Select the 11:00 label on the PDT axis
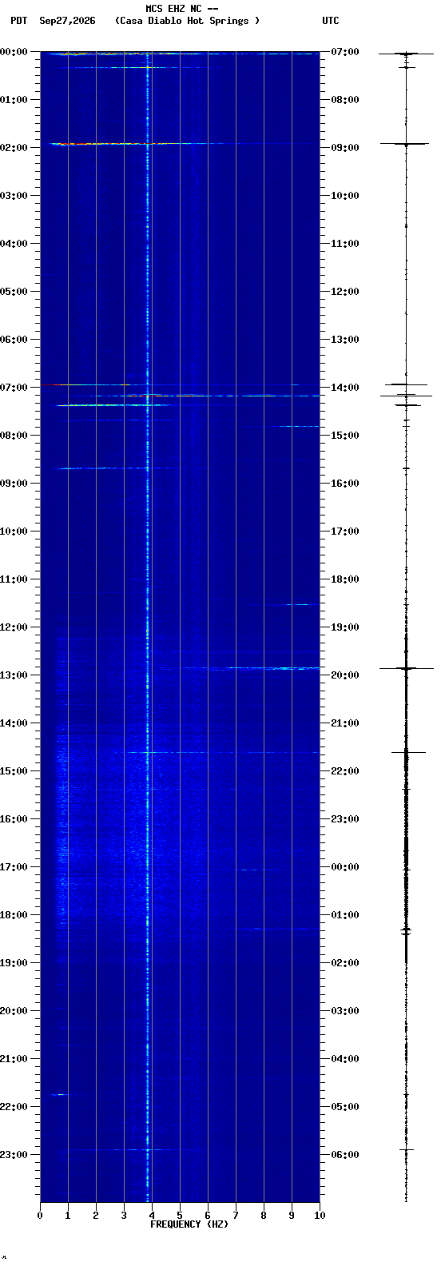This screenshot has height=1266, width=441. click(x=13, y=579)
